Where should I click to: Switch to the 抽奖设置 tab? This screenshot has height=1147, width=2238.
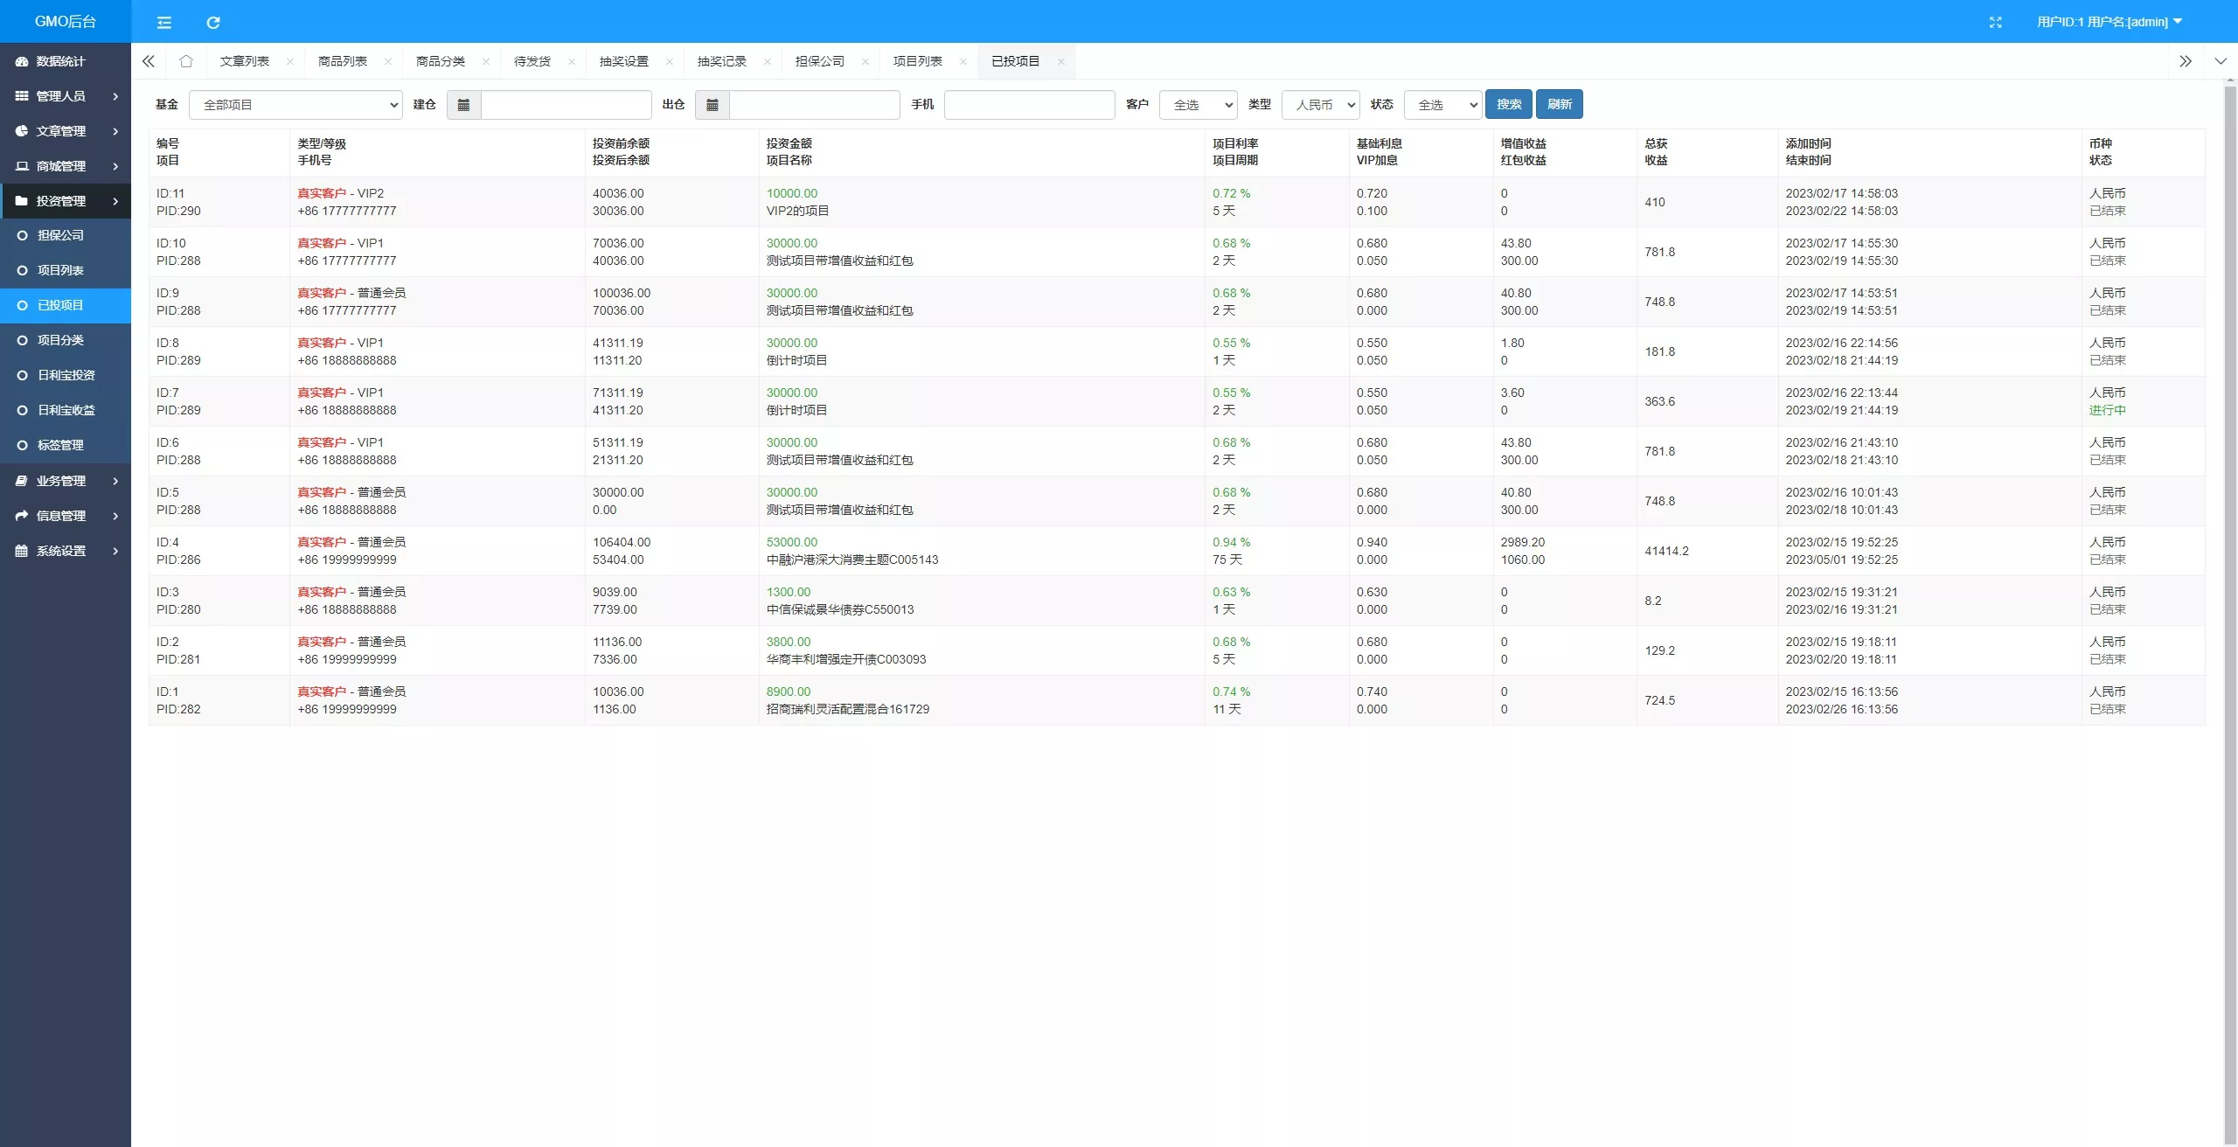click(624, 61)
